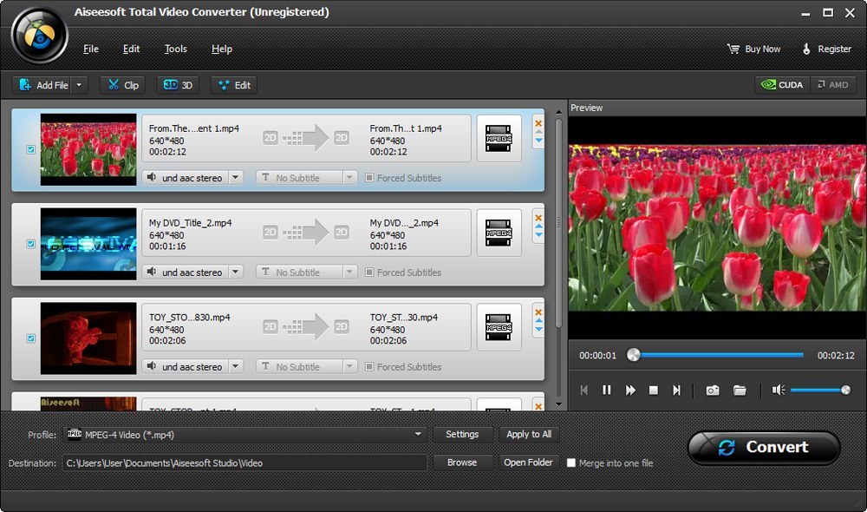The height and width of the screenshot is (512, 867).
Task: Click Apply to All settings button
Action: (x=528, y=434)
